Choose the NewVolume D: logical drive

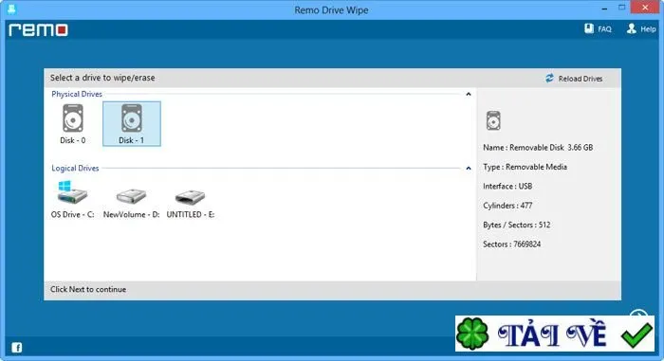131,203
